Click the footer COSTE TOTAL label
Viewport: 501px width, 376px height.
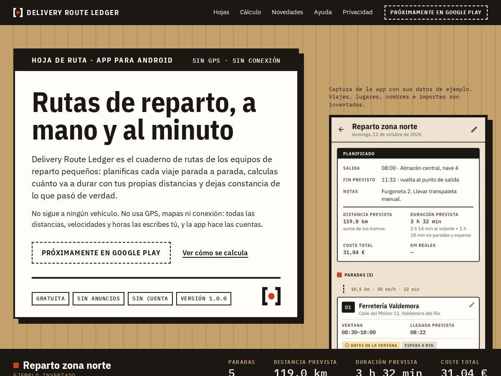click(460, 362)
